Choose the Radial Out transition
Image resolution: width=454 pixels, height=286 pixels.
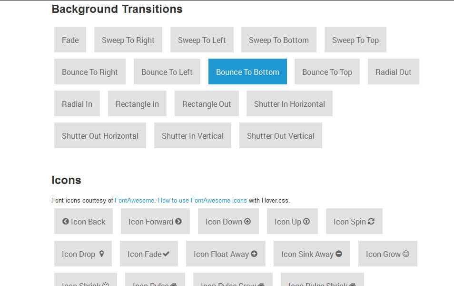point(394,71)
